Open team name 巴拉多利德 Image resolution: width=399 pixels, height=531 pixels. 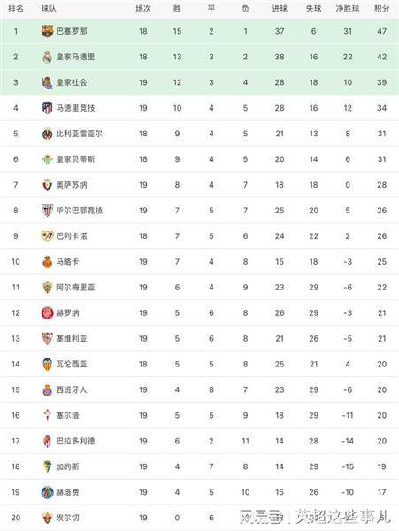pyautogui.click(x=75, y=441)
